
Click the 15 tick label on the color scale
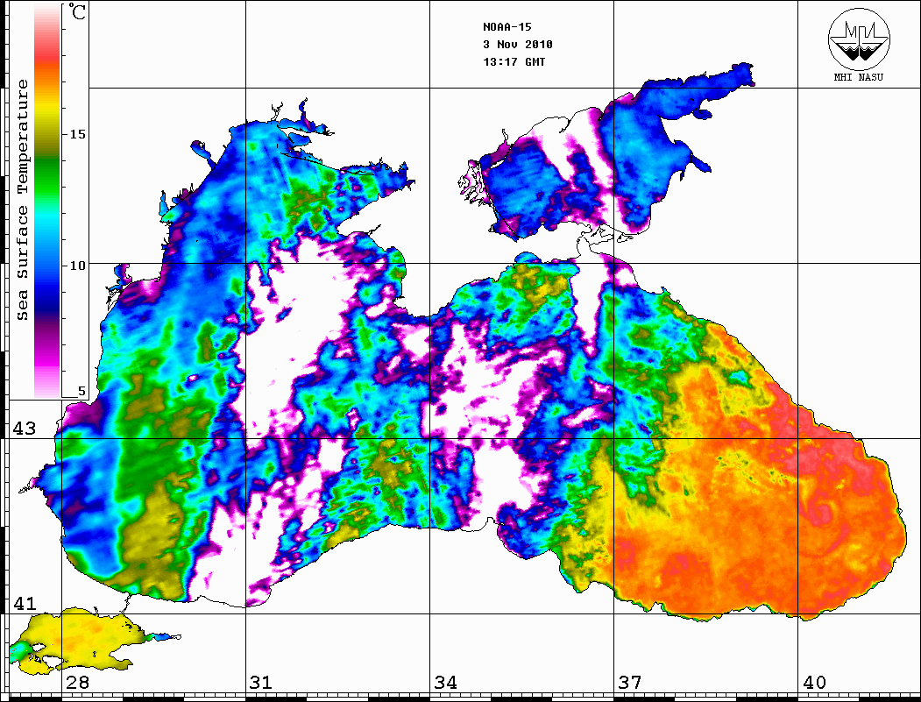77,134
